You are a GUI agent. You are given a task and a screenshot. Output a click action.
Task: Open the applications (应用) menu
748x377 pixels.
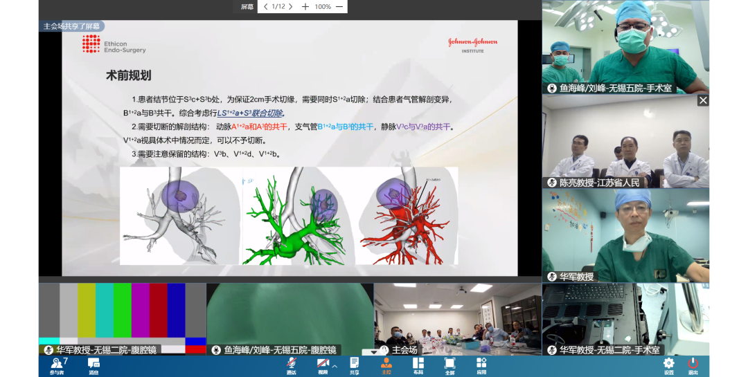(481, 366)
